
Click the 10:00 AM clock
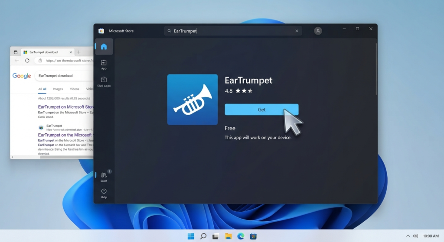(431, 236)
